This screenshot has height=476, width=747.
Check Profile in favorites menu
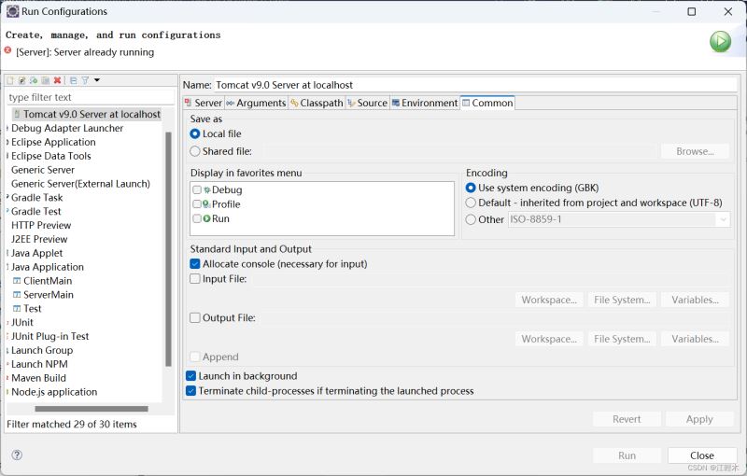pyautogui.click(x=197, y=204)
